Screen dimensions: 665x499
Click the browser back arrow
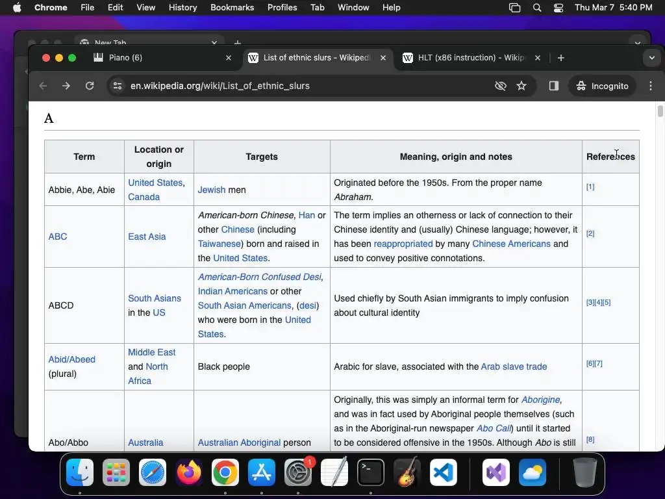(x=43, y=86)
